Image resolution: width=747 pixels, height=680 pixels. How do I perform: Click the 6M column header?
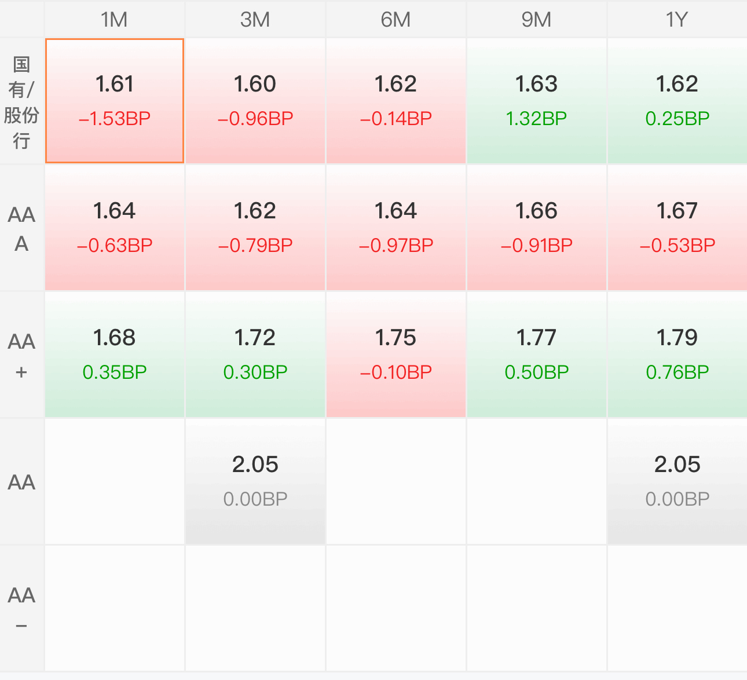pos(396,19)
